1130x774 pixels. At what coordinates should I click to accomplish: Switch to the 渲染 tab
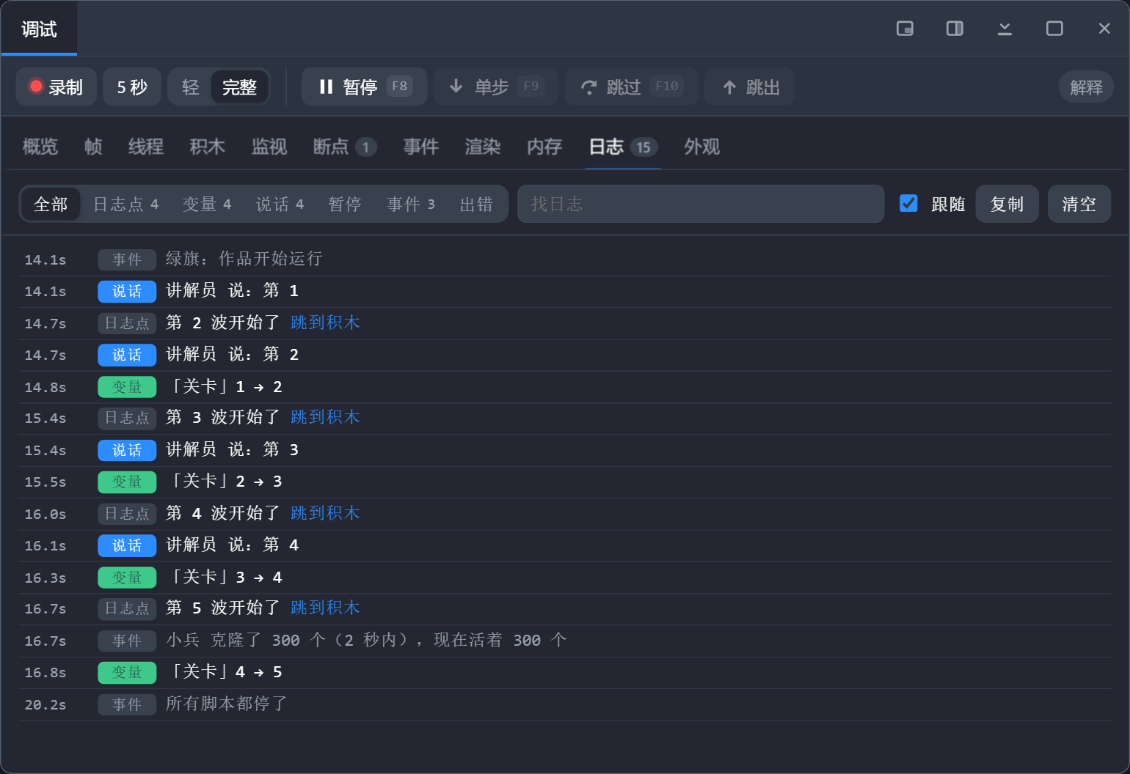483,147
